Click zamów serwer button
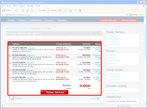This screenshot has width=147, height=108. [129, 20]
